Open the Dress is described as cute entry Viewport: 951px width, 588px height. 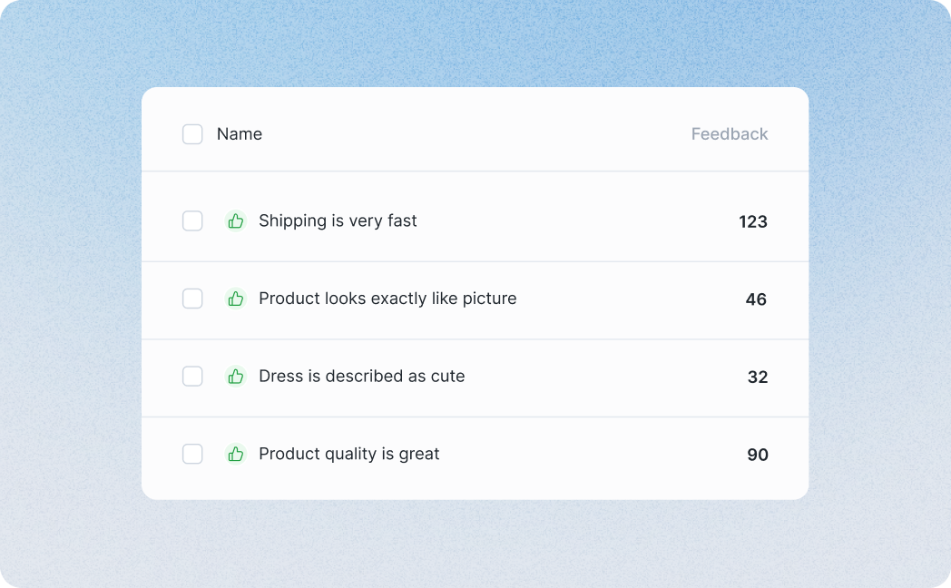click(x=361, y=377)
